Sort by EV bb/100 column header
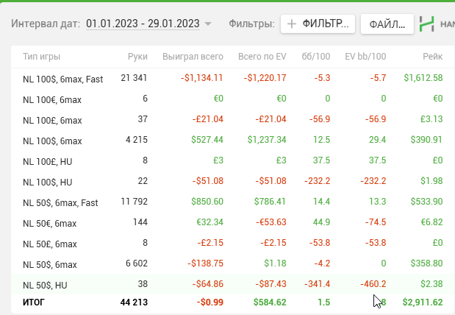 click(x=365, y=57)
